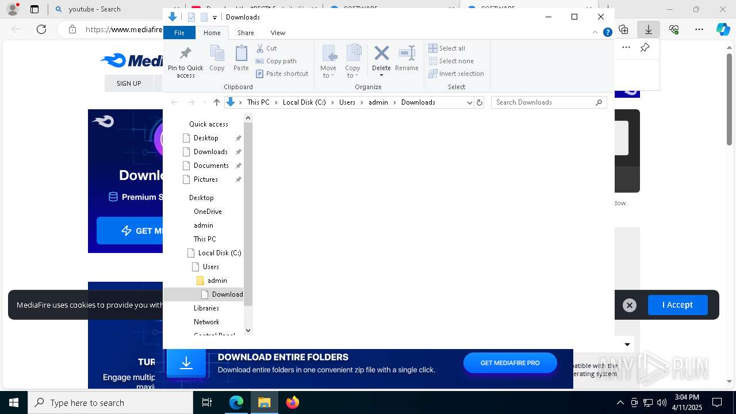Click New folder quick access toolbar icon

[204, 17]
